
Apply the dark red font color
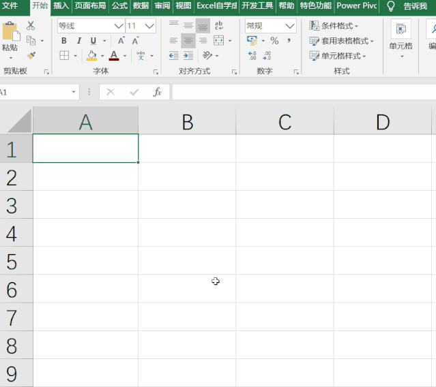coord(114,55)
